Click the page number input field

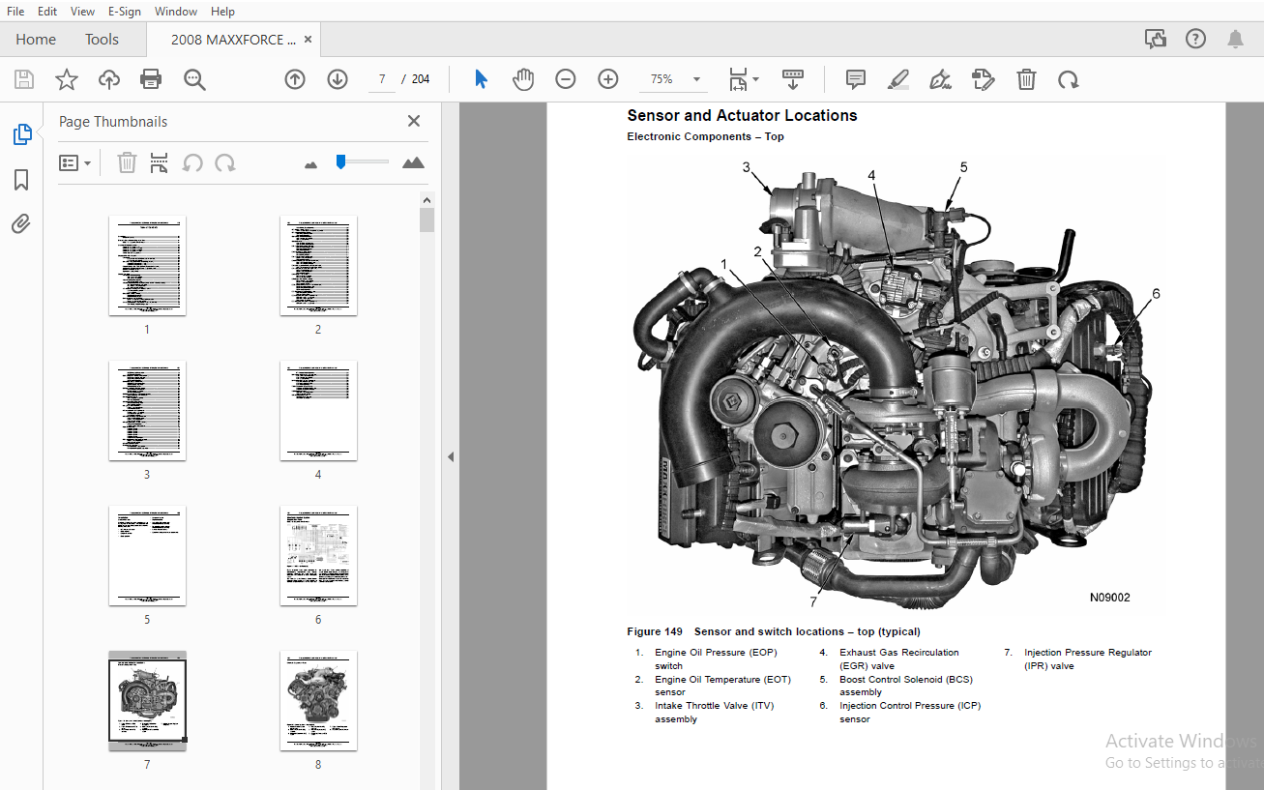click(x=382, y=79)
